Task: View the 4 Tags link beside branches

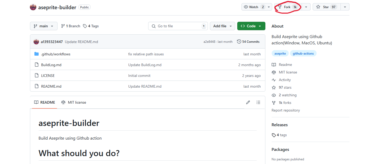Action: click(x=91, y=26)
